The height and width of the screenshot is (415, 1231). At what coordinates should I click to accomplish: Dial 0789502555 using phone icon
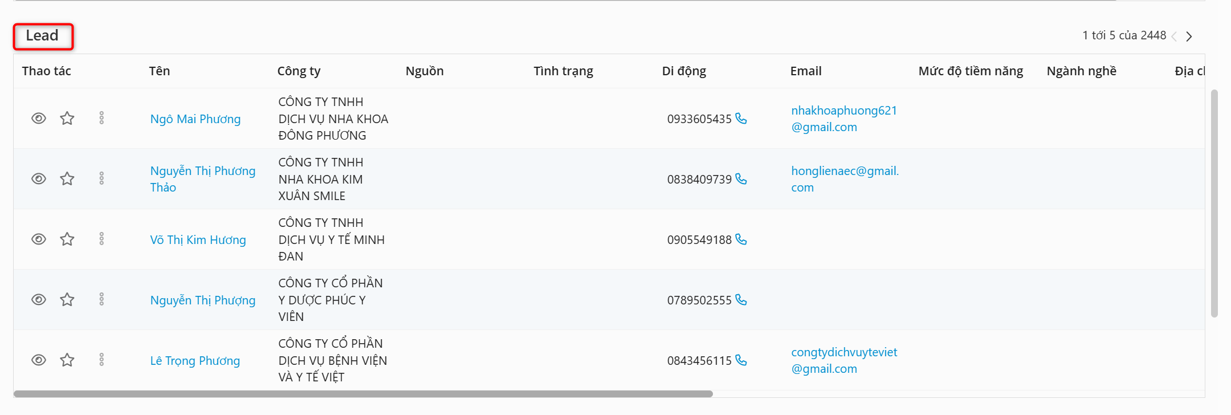pos(741,300)
